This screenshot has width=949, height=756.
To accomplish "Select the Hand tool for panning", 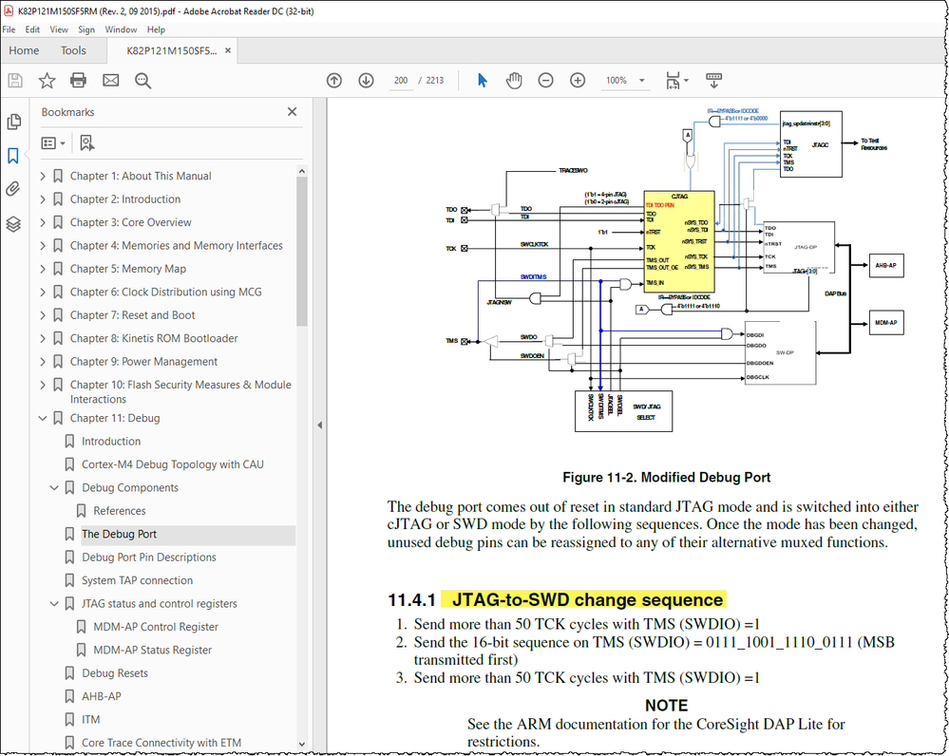I will (x=514, y=81).
